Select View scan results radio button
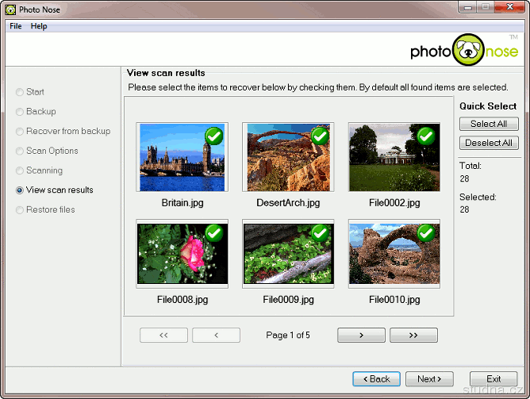Viewport: 530px width, 399px height. tap(20, 190)
